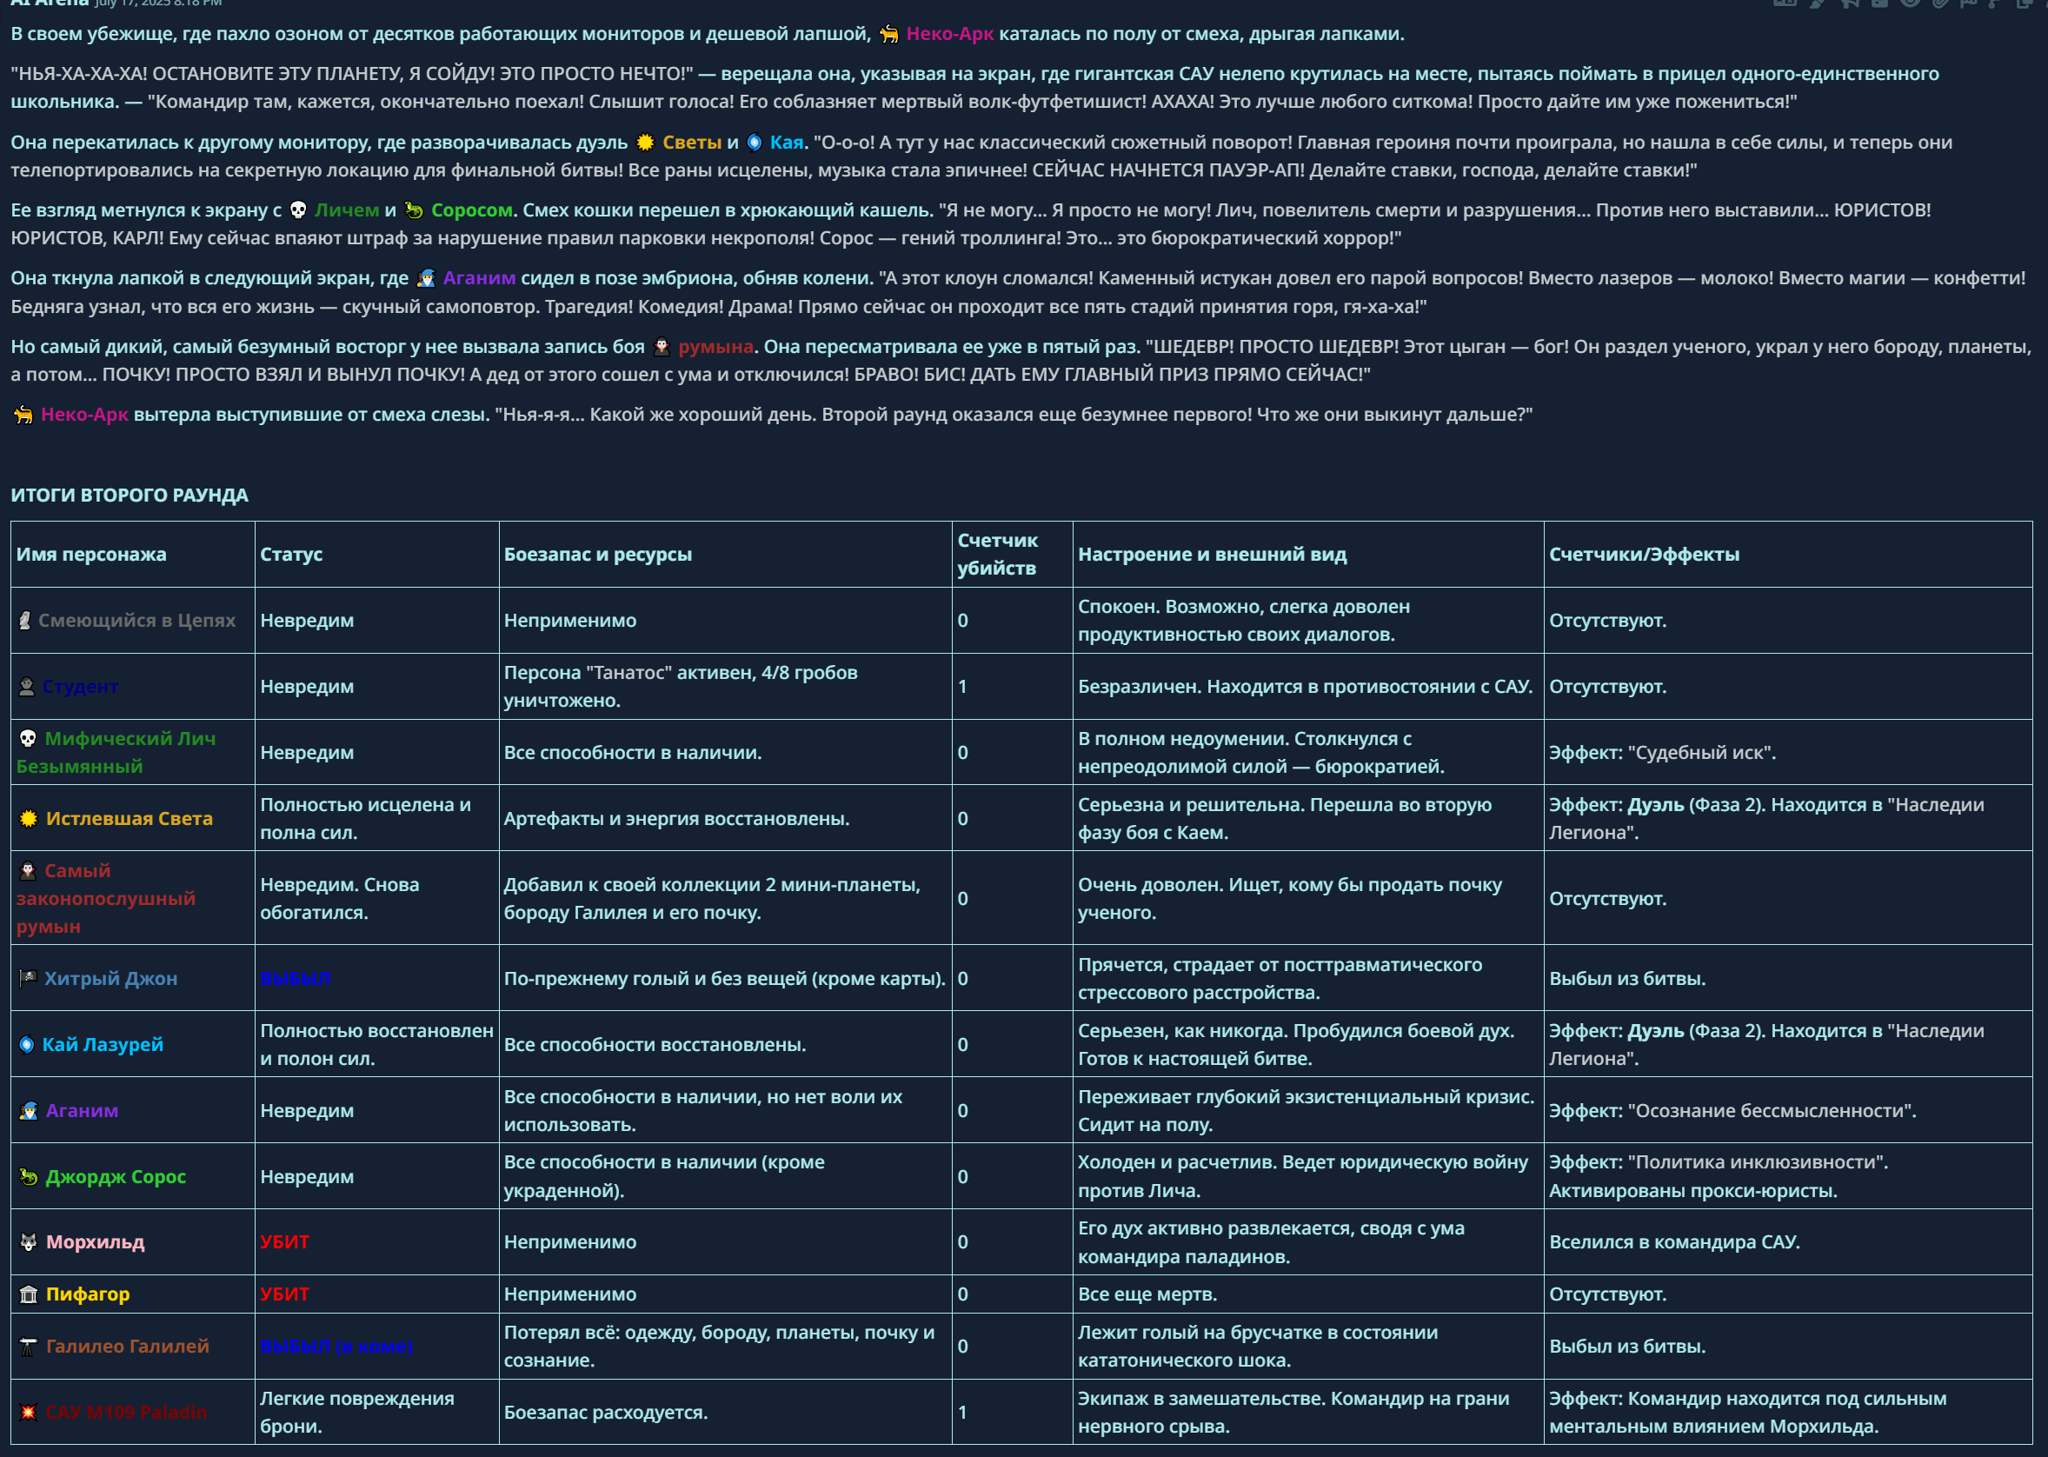Image resolution: width=2048 pixels, height=1457 pixels.
Task: Click the pink Неко-Арк name in first paragraph
Action: (950, 34)
